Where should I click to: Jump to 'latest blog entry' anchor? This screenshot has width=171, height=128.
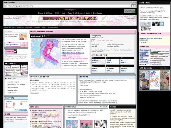click(x=10, y=27)
